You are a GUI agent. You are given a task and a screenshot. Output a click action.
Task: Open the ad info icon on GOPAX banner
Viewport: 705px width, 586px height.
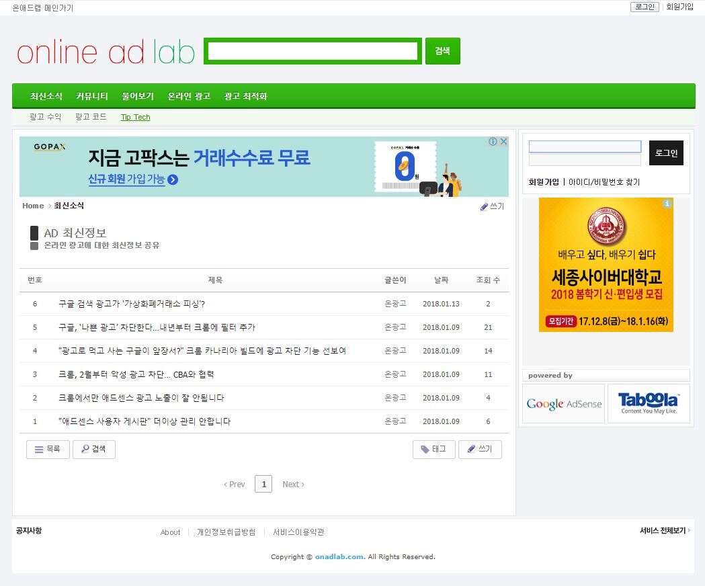pyautogui.click(x=493, y=141)
